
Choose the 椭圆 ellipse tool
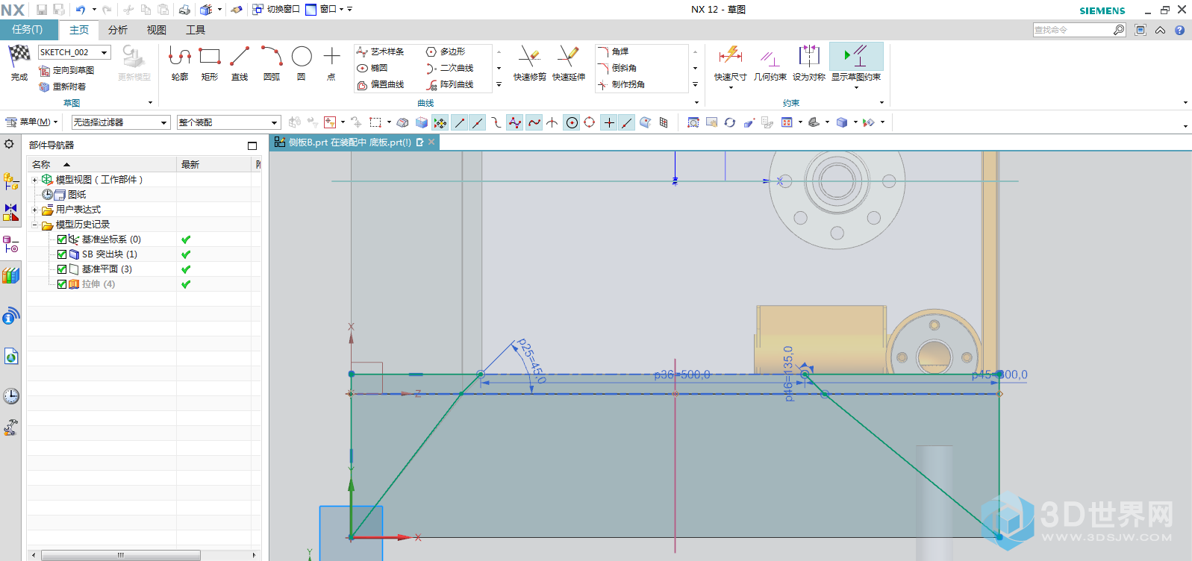[372, 68]
